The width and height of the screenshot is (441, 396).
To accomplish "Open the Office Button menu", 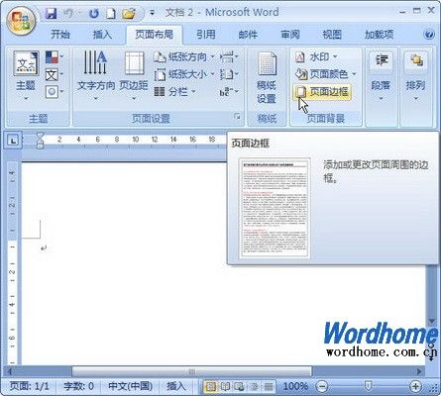I will coord(21,20).
